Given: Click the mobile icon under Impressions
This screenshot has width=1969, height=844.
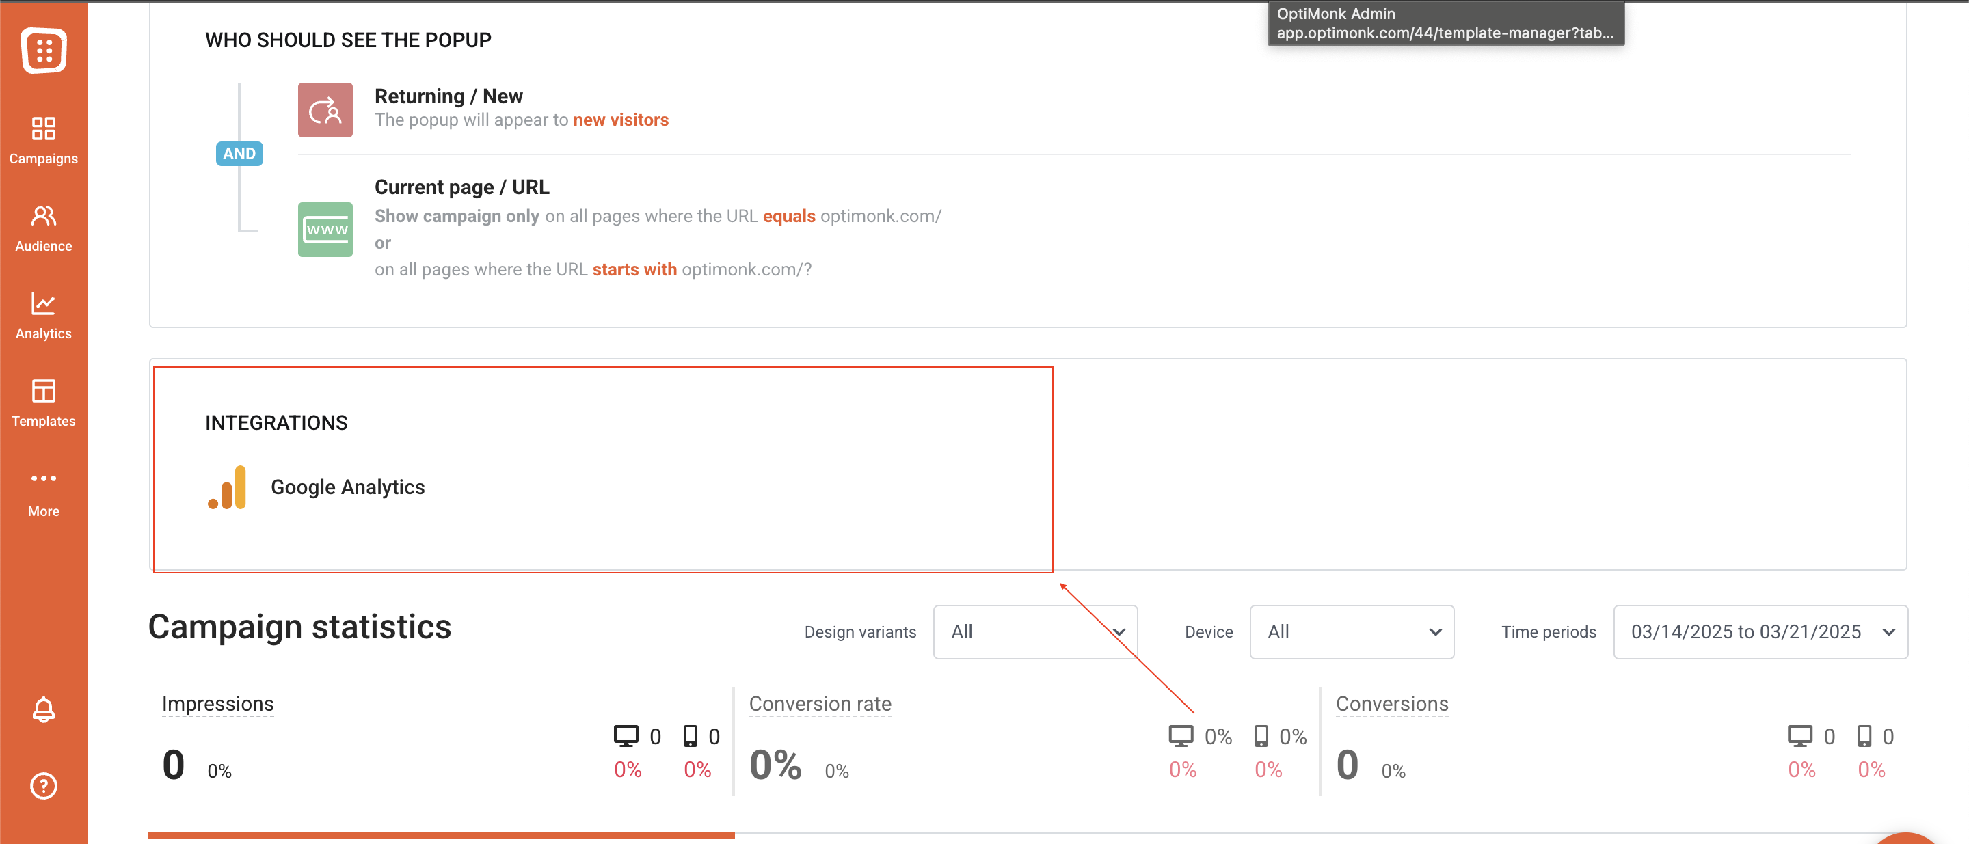Looking at the screenshot, I should 691,736.
